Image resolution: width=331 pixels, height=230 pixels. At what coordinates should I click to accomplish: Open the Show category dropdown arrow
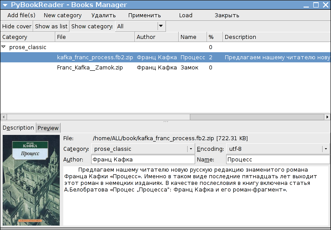161,26
